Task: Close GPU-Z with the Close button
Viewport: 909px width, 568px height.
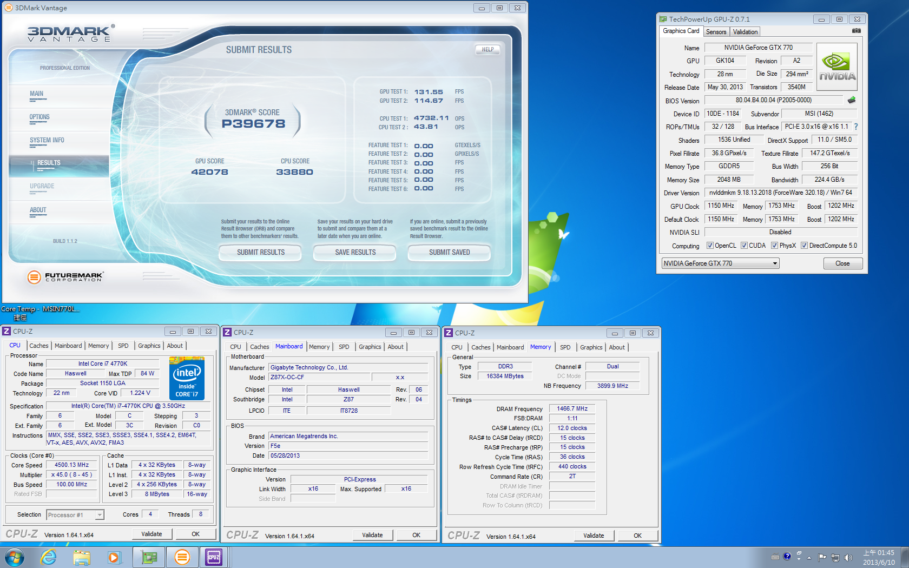Action: click(842, 263)
